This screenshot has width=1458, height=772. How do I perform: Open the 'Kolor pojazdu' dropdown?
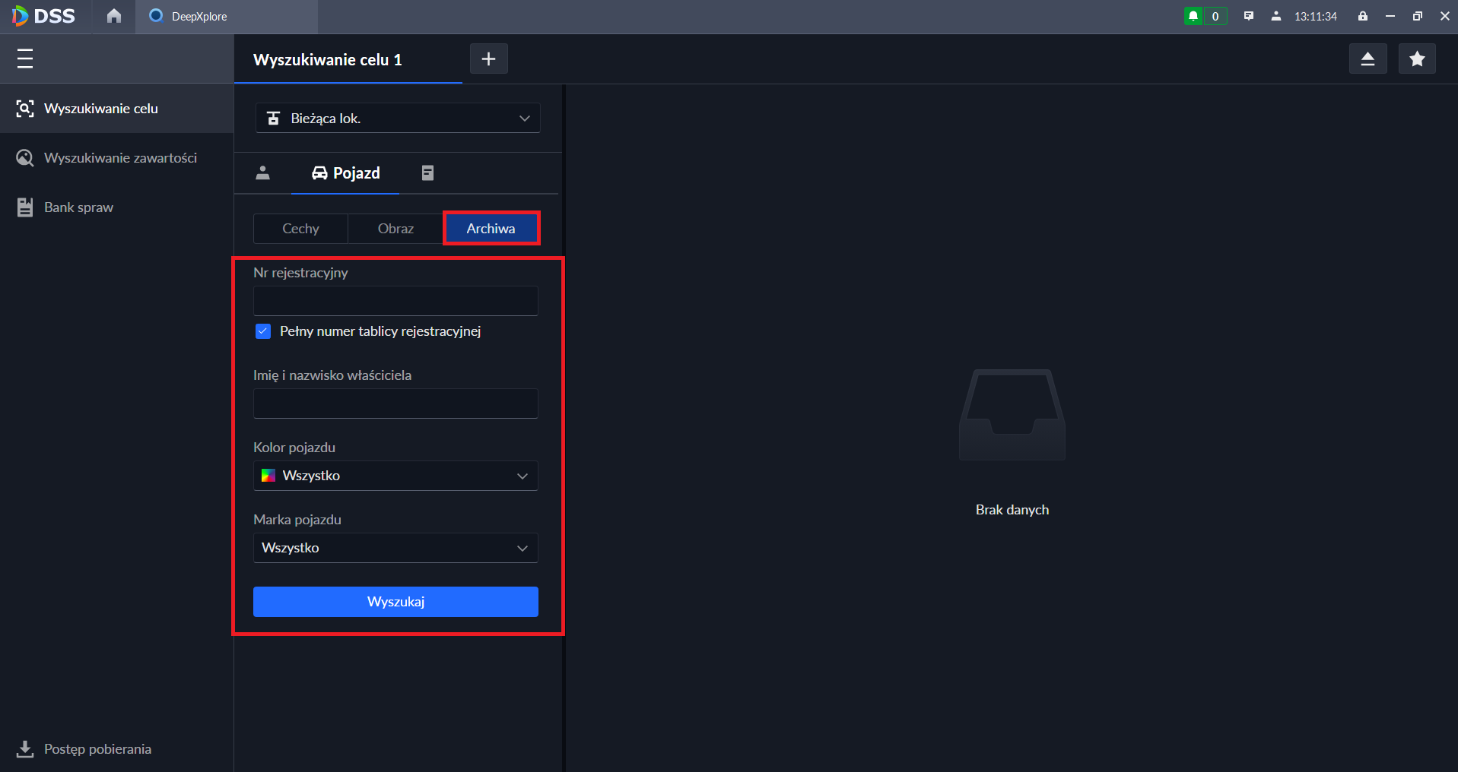pyautogui.click(x=395, y=476)
